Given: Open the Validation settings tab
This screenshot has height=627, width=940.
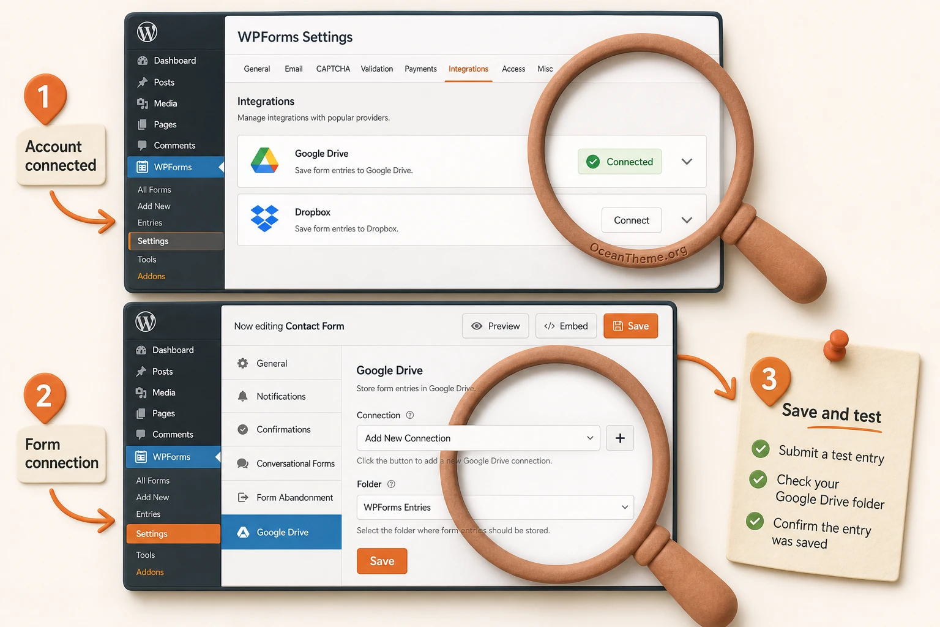Looking at the screenshot, I should (x=377, y=69).
